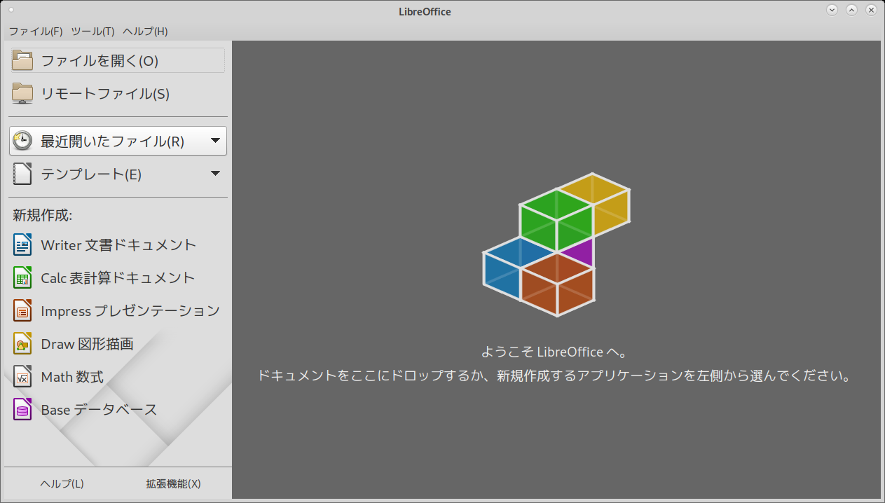This screenshot has width=885, height=503.
Task: Click the Calc spreadsheet icon
Action: pos(22,277)
